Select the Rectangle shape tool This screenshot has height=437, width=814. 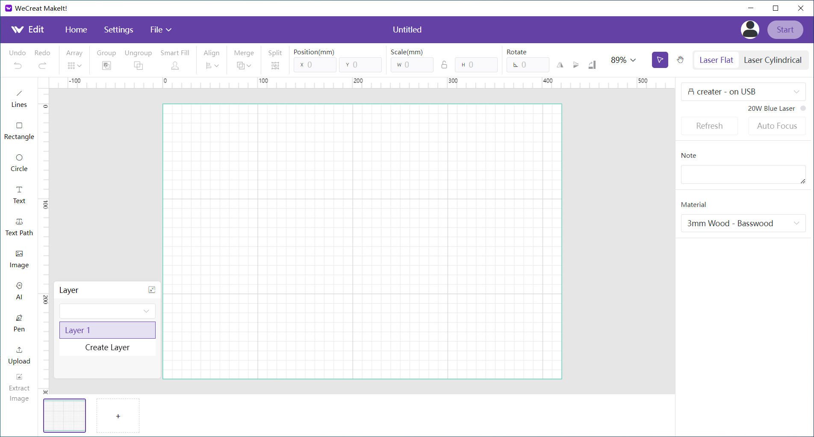click(x=19, y=131)
